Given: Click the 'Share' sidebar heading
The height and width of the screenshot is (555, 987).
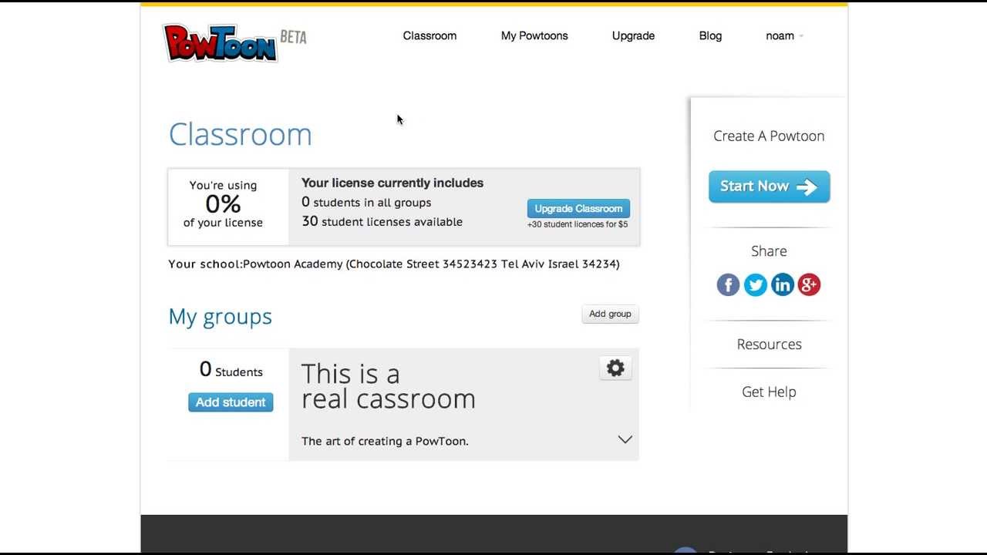Looking at the screenshot, I should pos(769,251).
